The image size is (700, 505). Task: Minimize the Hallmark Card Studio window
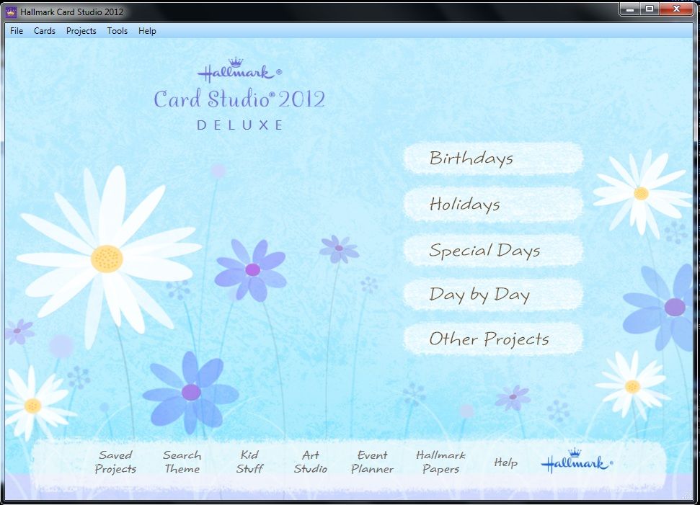point(630,9)
